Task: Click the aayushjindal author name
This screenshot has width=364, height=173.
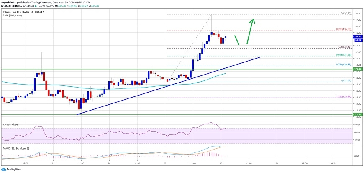Action: (x=9, y=2)
